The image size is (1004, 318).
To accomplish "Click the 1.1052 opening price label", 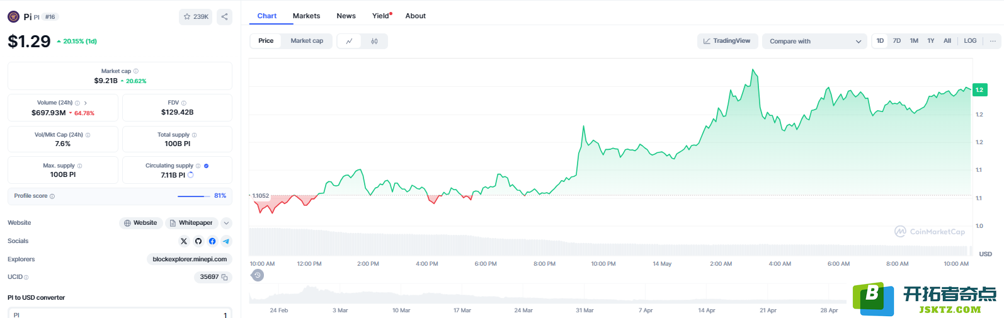I will (x=261, y=196).
